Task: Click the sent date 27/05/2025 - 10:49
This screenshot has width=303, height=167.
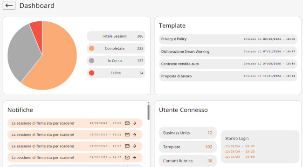Action: tap(279, 64)
